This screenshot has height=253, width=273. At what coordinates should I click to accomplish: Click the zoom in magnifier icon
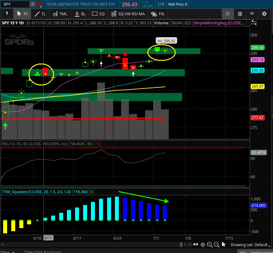point(209,245)
